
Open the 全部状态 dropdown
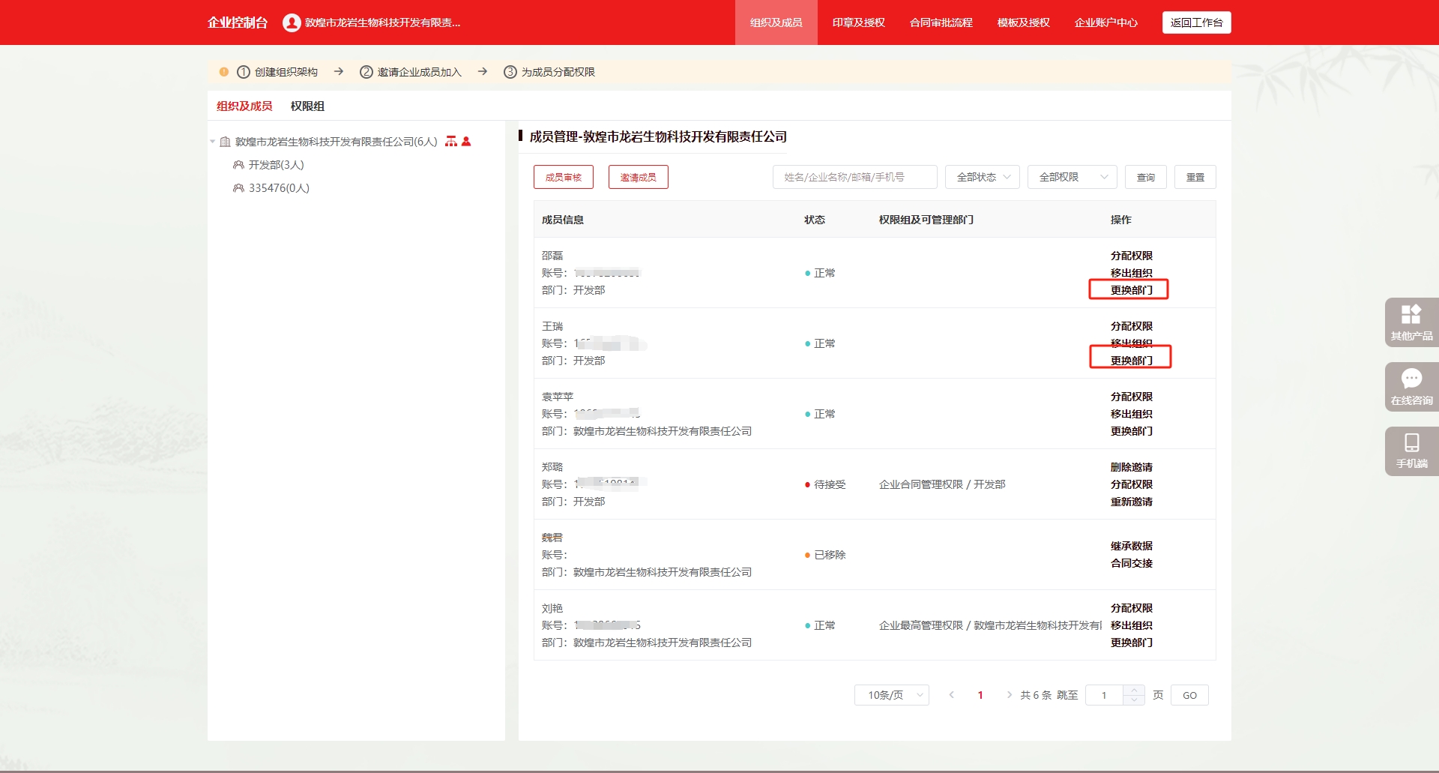click(982, 177)
